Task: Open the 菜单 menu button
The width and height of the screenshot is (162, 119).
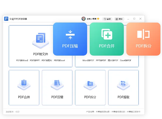Action: (x=119, y=19)
